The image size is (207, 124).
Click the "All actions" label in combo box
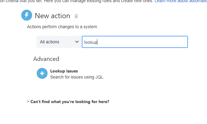coord(49,42)
